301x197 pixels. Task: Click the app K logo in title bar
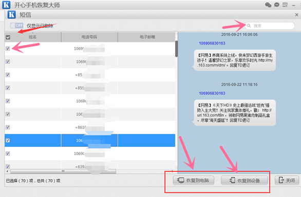click(x=6, y=5)
